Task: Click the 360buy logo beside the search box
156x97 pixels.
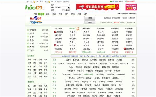Action: point(36,22)
